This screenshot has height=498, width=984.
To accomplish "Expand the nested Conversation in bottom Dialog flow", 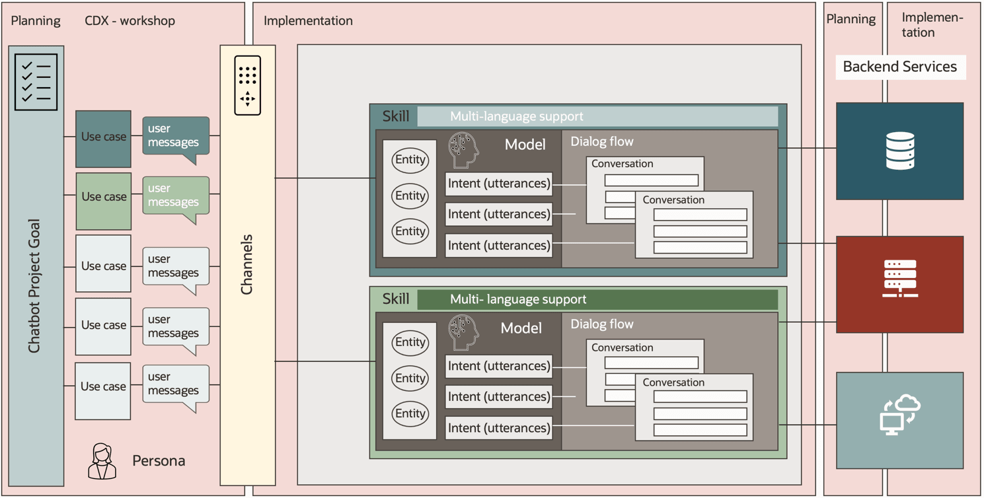I will pos(673,382).
